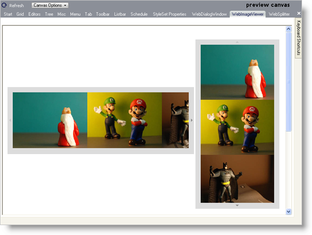Switch to the Start tab
The image size is (312, 235).
pyautogui.click(x=8, y=14)
